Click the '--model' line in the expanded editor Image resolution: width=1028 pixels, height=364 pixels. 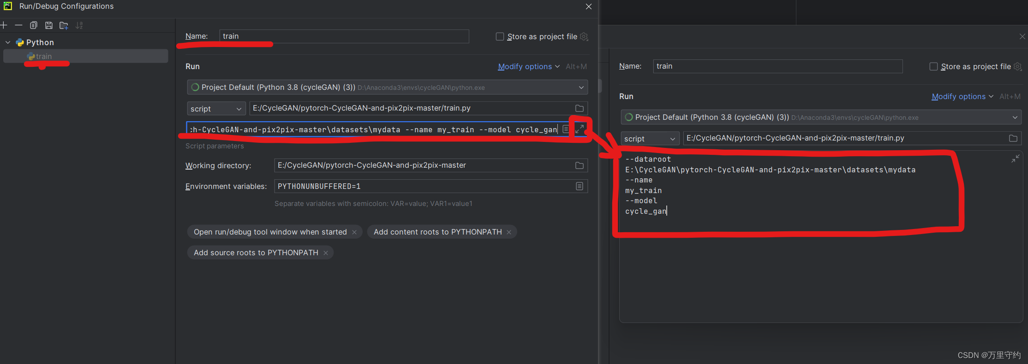(x=641, y=201)
